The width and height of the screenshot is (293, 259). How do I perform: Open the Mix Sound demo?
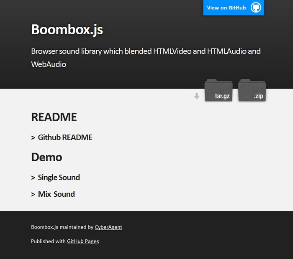56,194
